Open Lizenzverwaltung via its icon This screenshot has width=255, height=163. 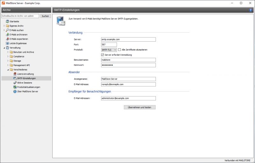15,74
